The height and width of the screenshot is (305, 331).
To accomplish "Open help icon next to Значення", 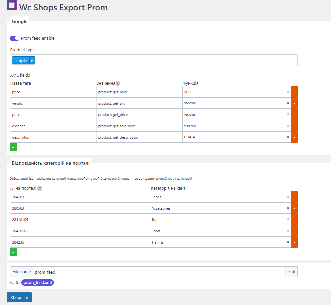I will click(118, 83).
